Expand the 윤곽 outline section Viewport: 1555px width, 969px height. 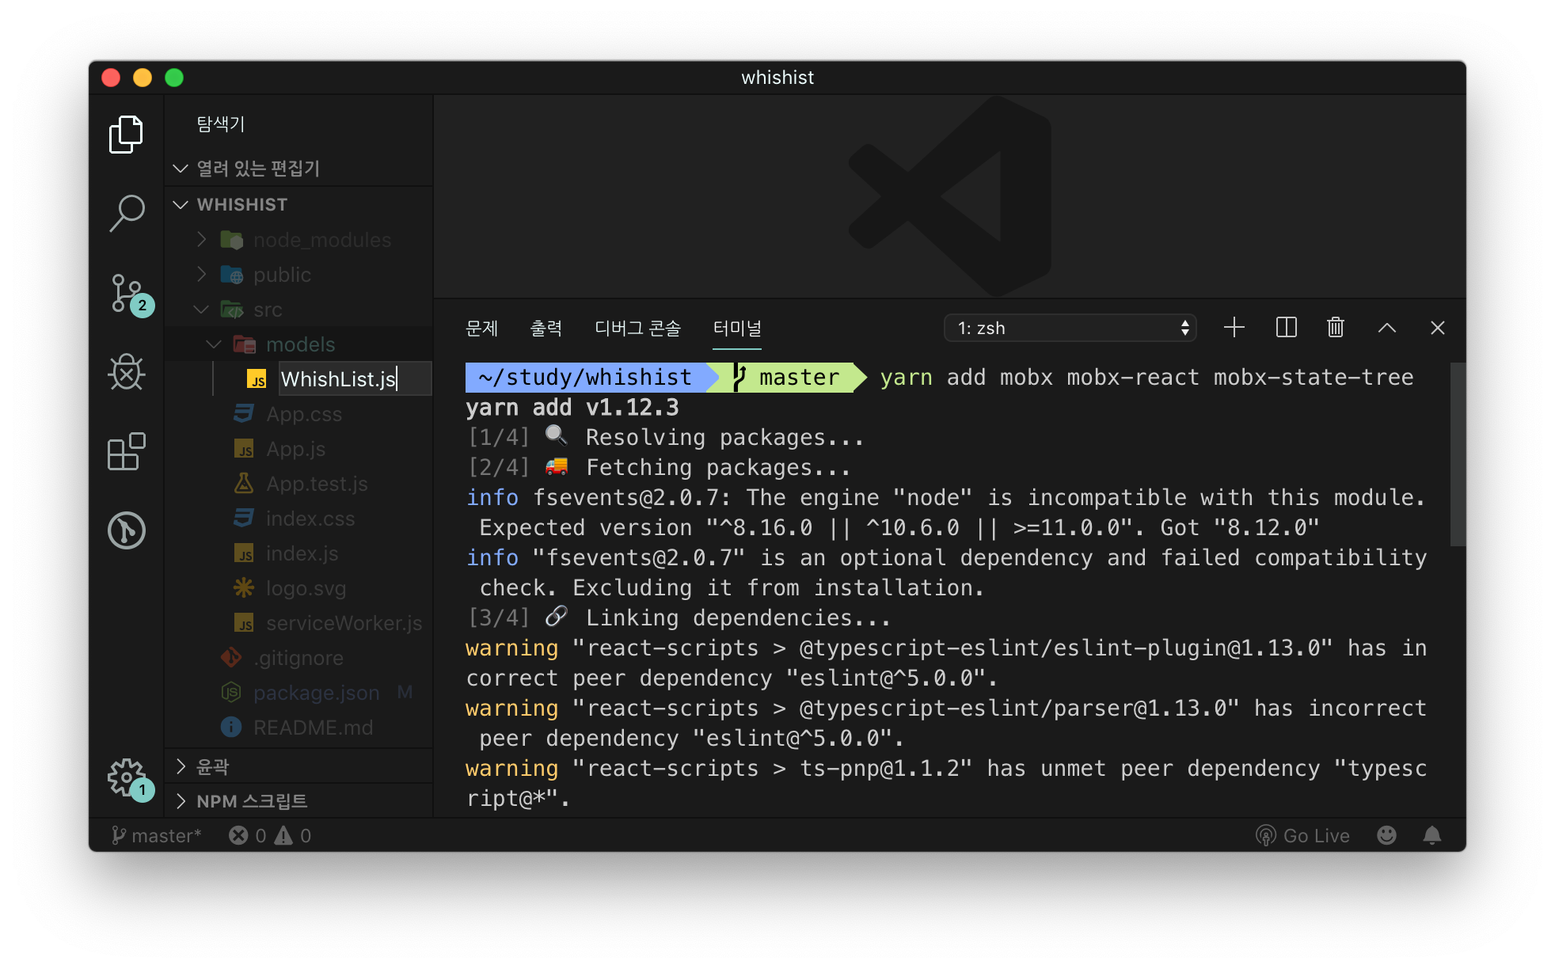[298, 766]
